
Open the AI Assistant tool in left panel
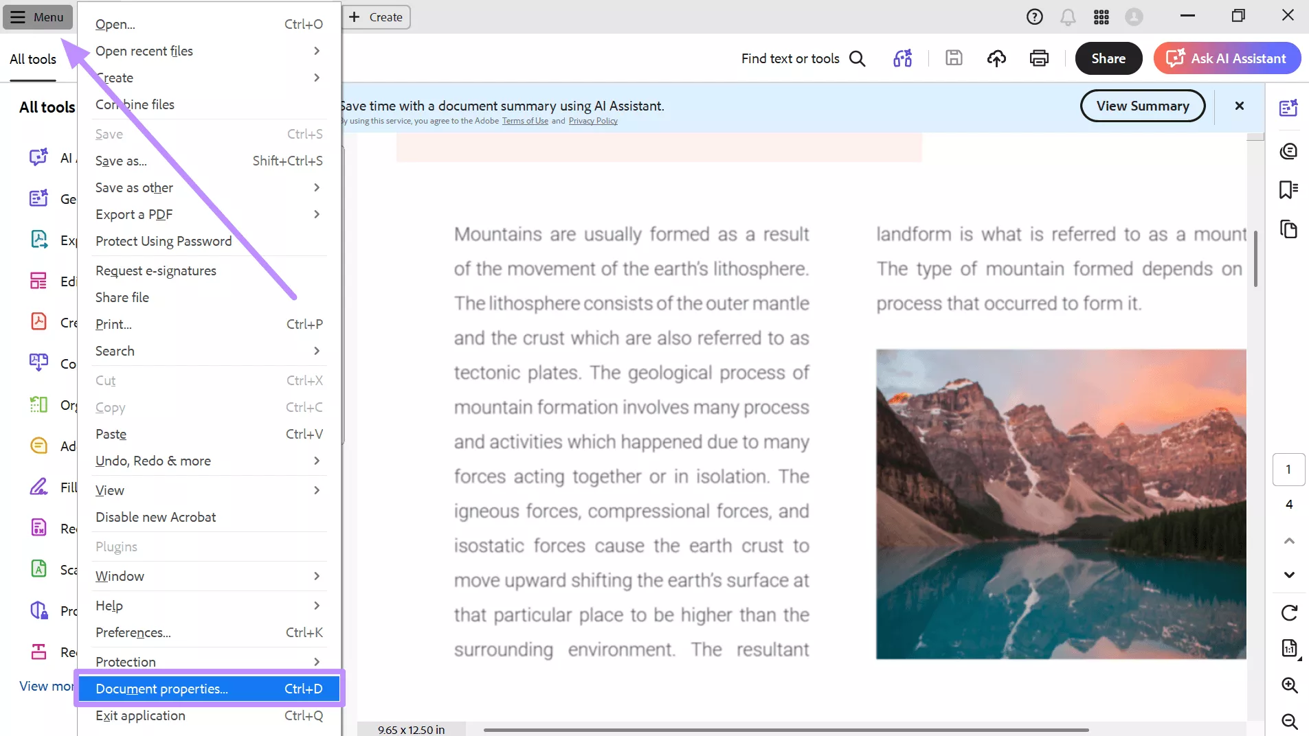pyautogui.click(x=38, y=158)
